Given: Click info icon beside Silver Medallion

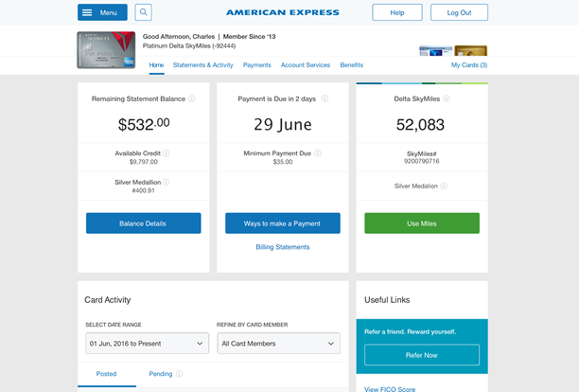Looking at the screenshot, I should click(167, 182).
